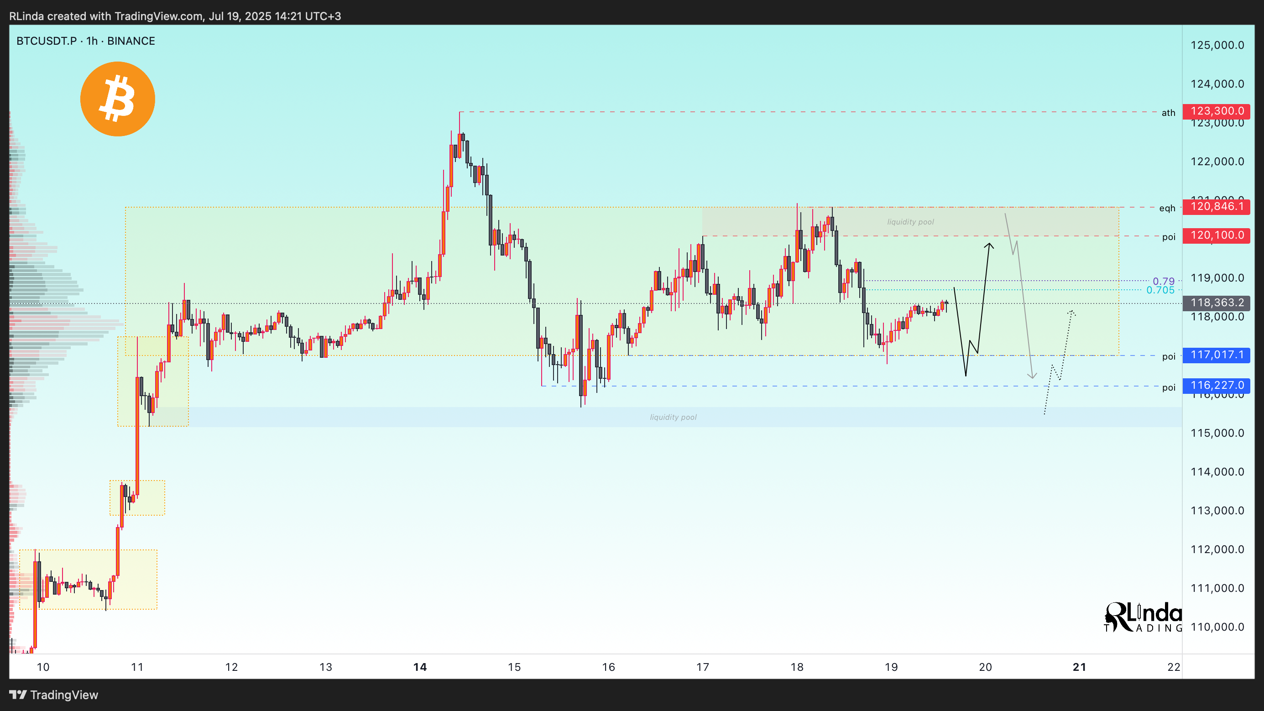
Task: Click date 19 on time axis
Action: 891,667
